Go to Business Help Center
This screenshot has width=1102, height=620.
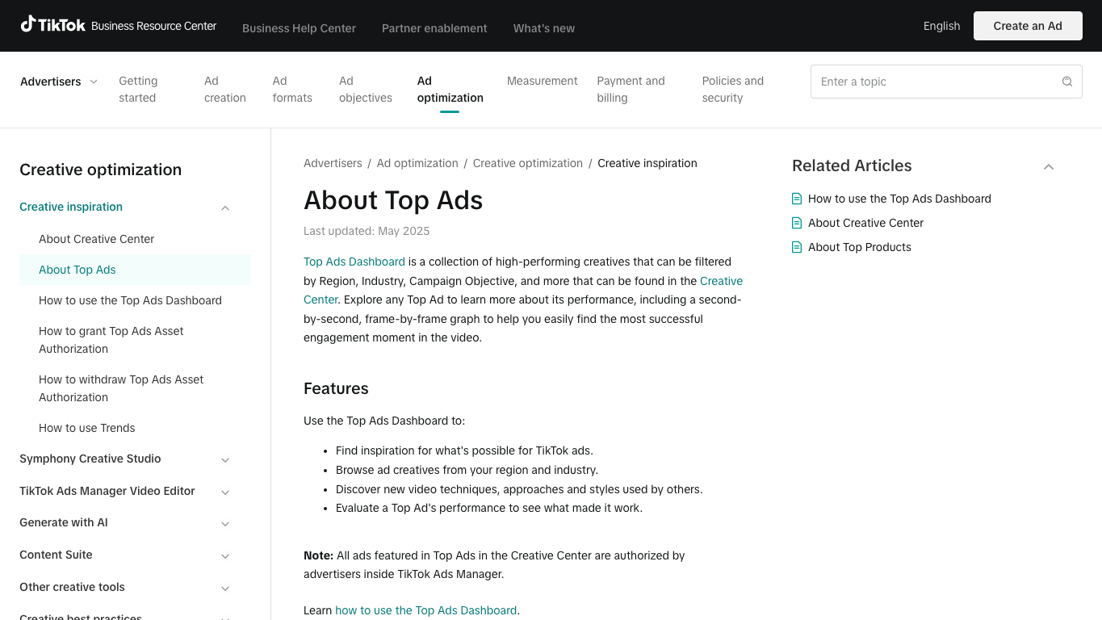pyautogui.click(x=299, y=28)
